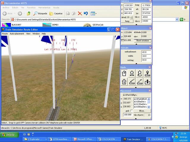Open the Route menu

click(x=5, y=34)
